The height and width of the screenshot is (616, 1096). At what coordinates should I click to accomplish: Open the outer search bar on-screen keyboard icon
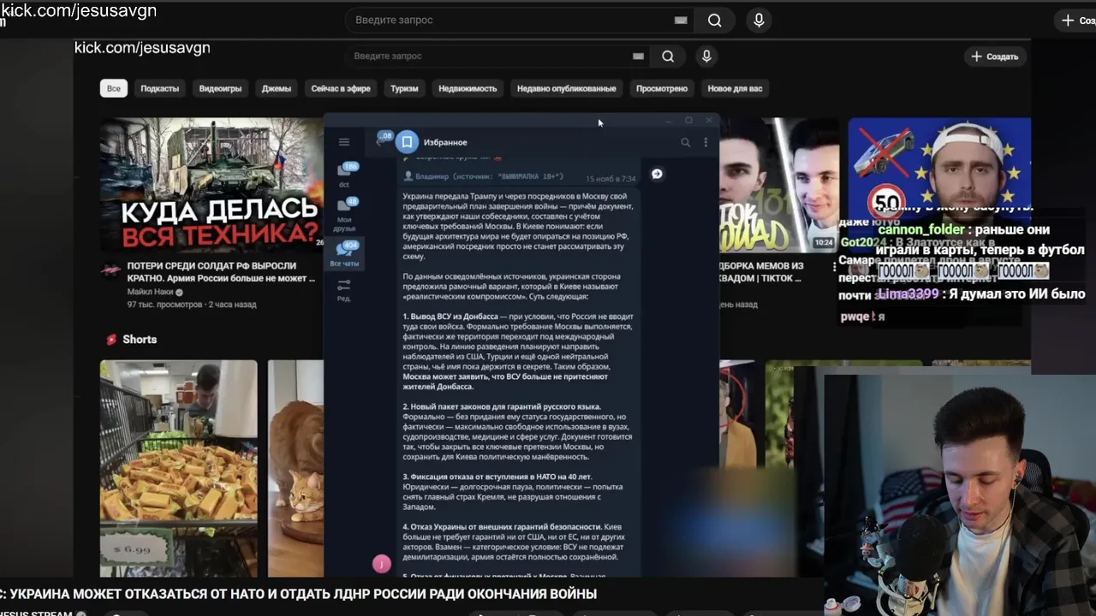point(681,21)
